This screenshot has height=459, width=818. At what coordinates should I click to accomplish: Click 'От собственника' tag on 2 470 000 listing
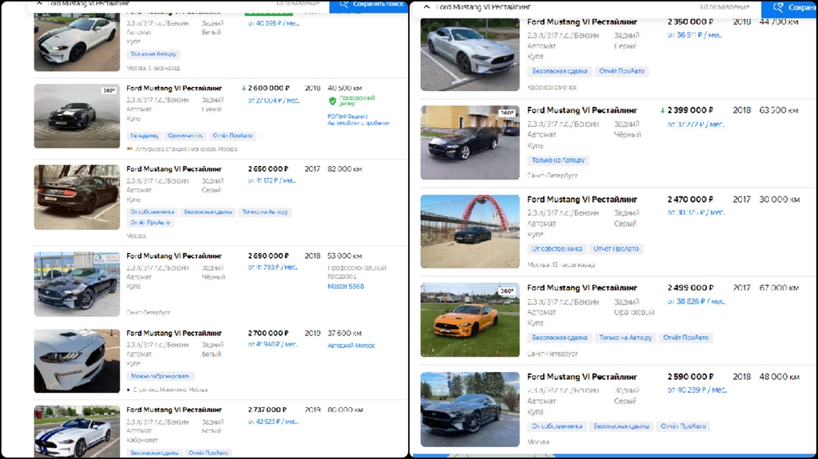(557, 249)
